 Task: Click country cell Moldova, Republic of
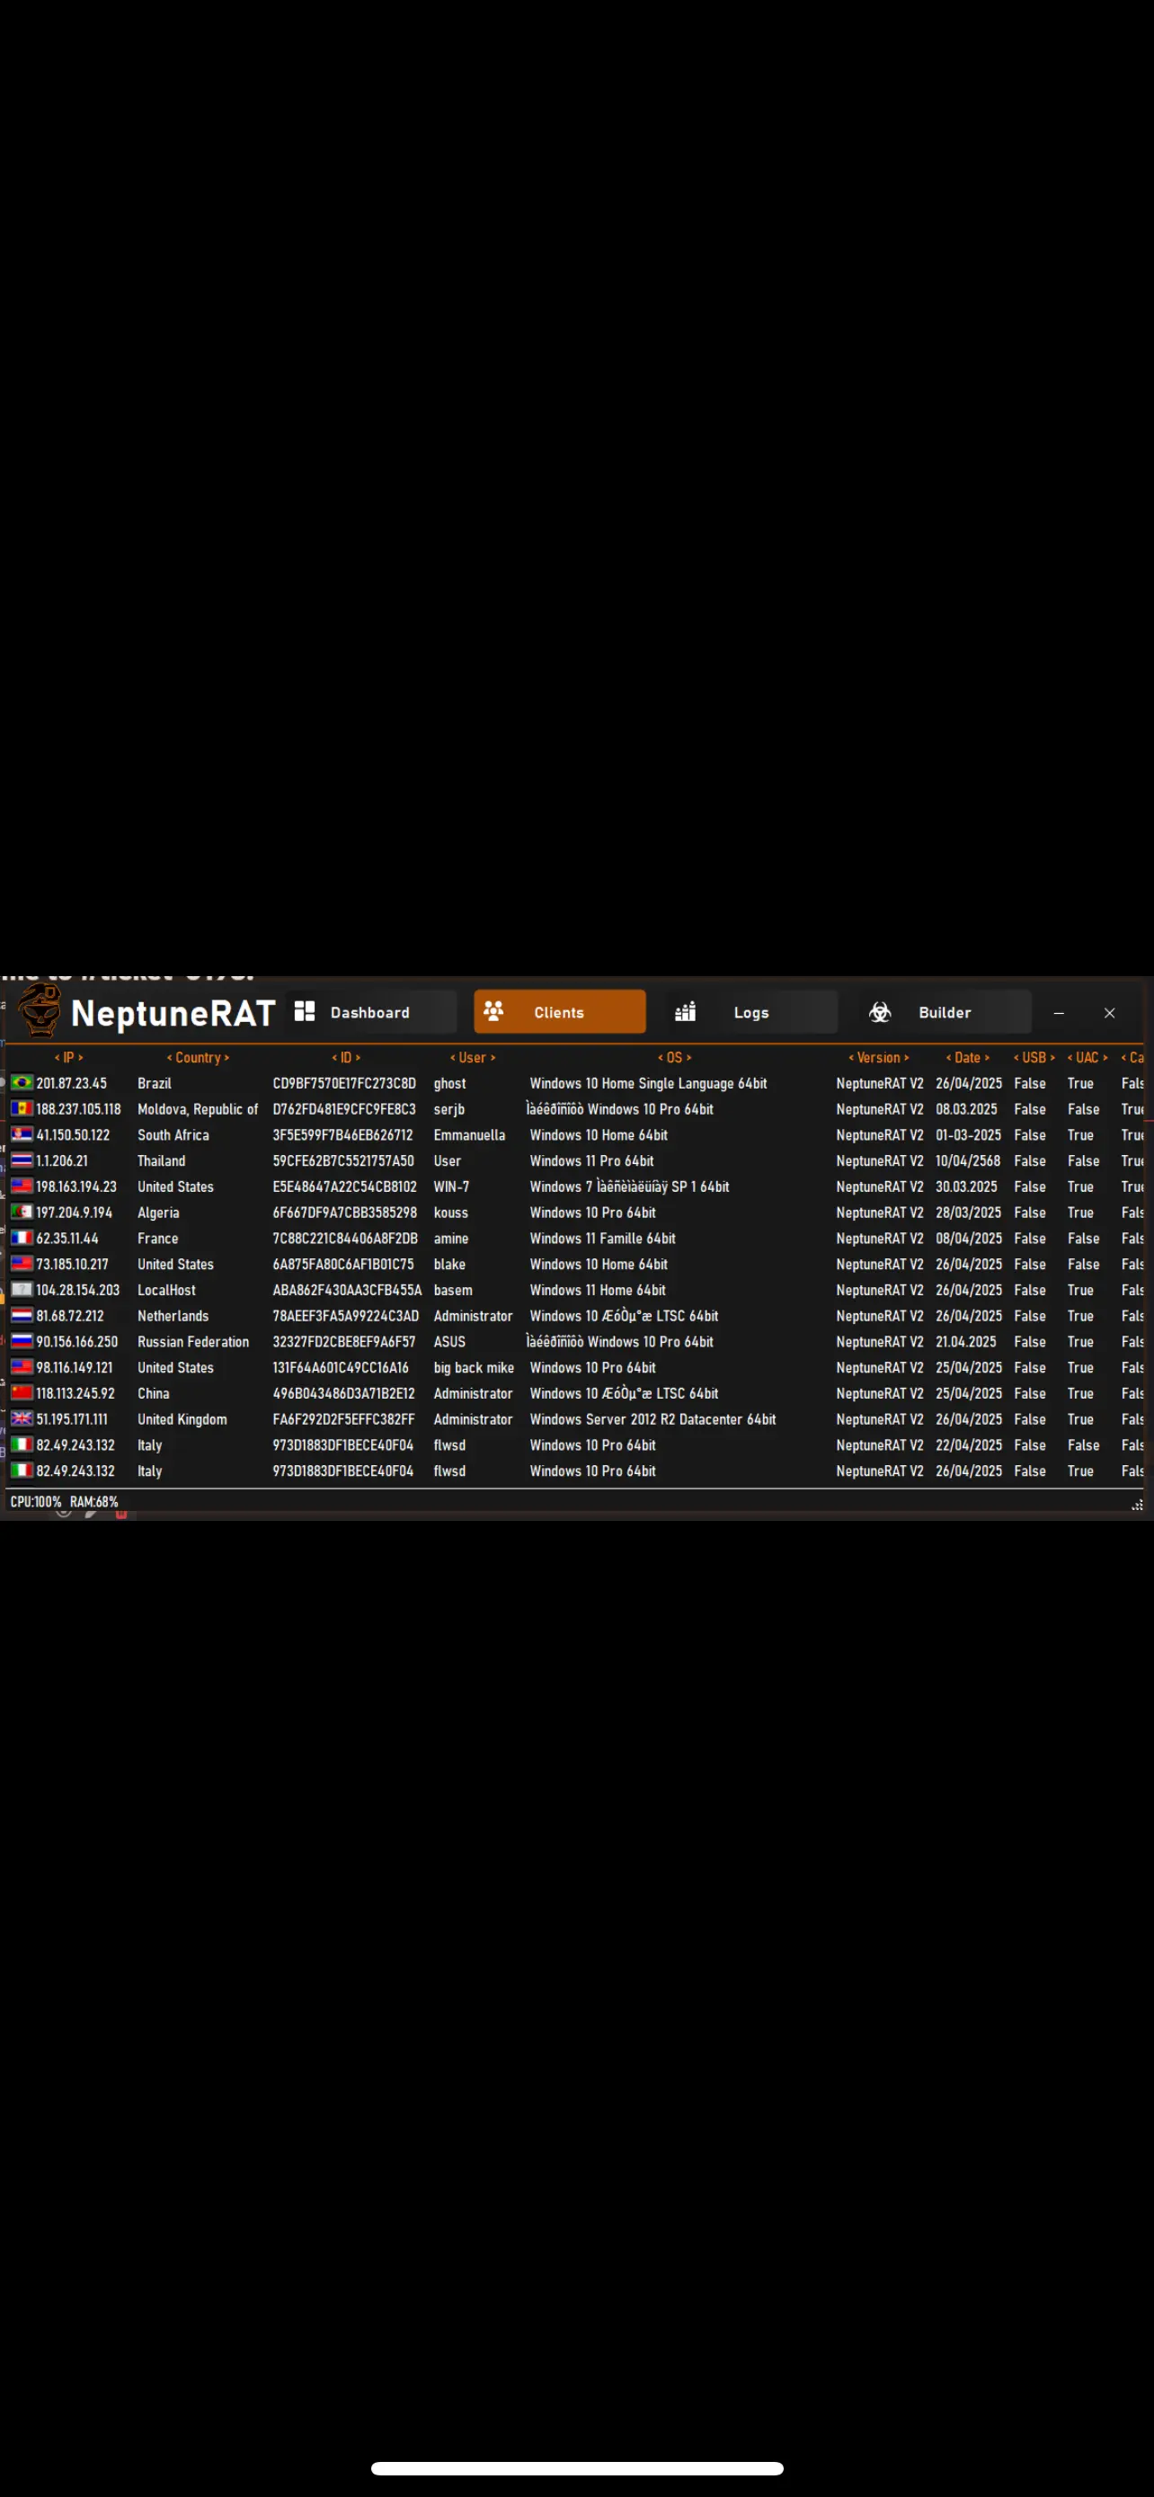tap(198, 1109)
